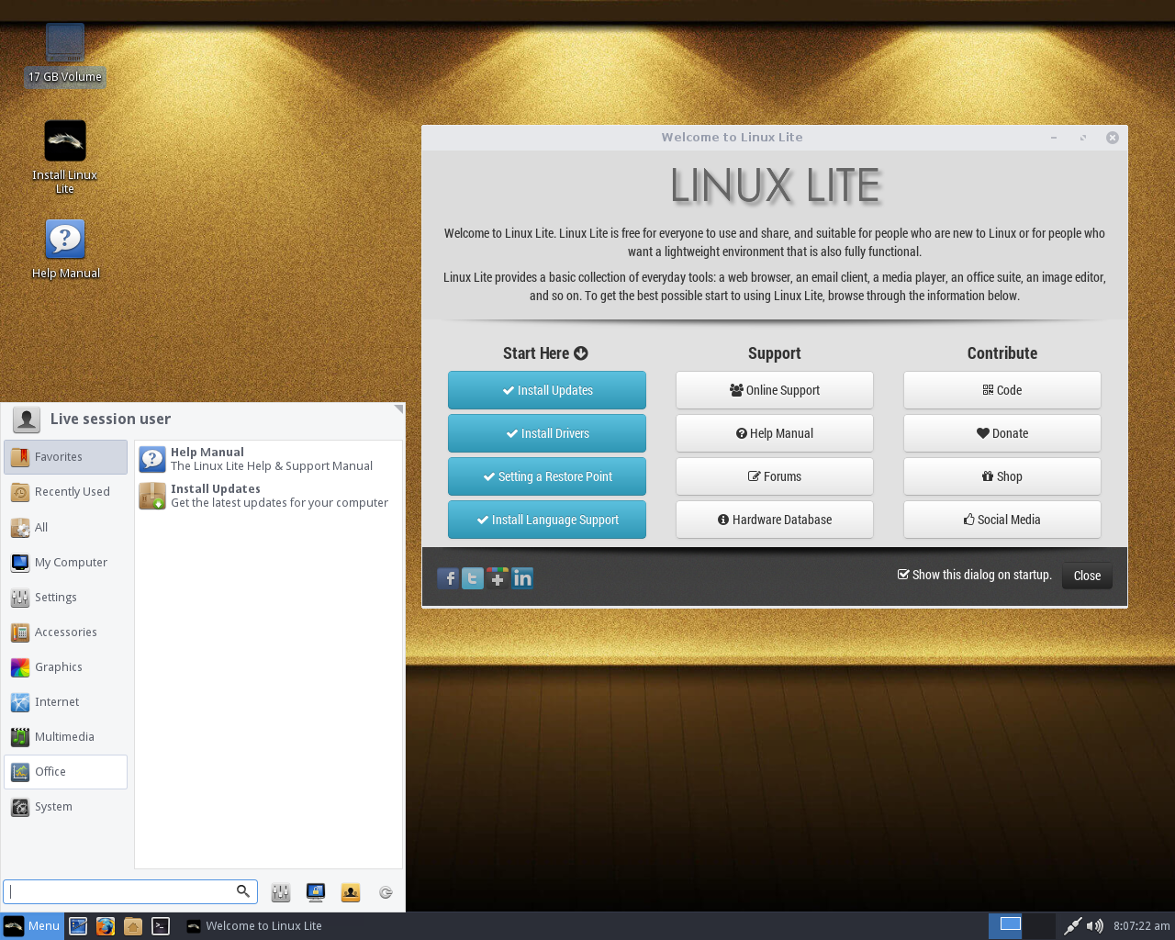Viewport: 1175px width, 940px height.
Task: Open the Settings category
Action: coord(65,597)
